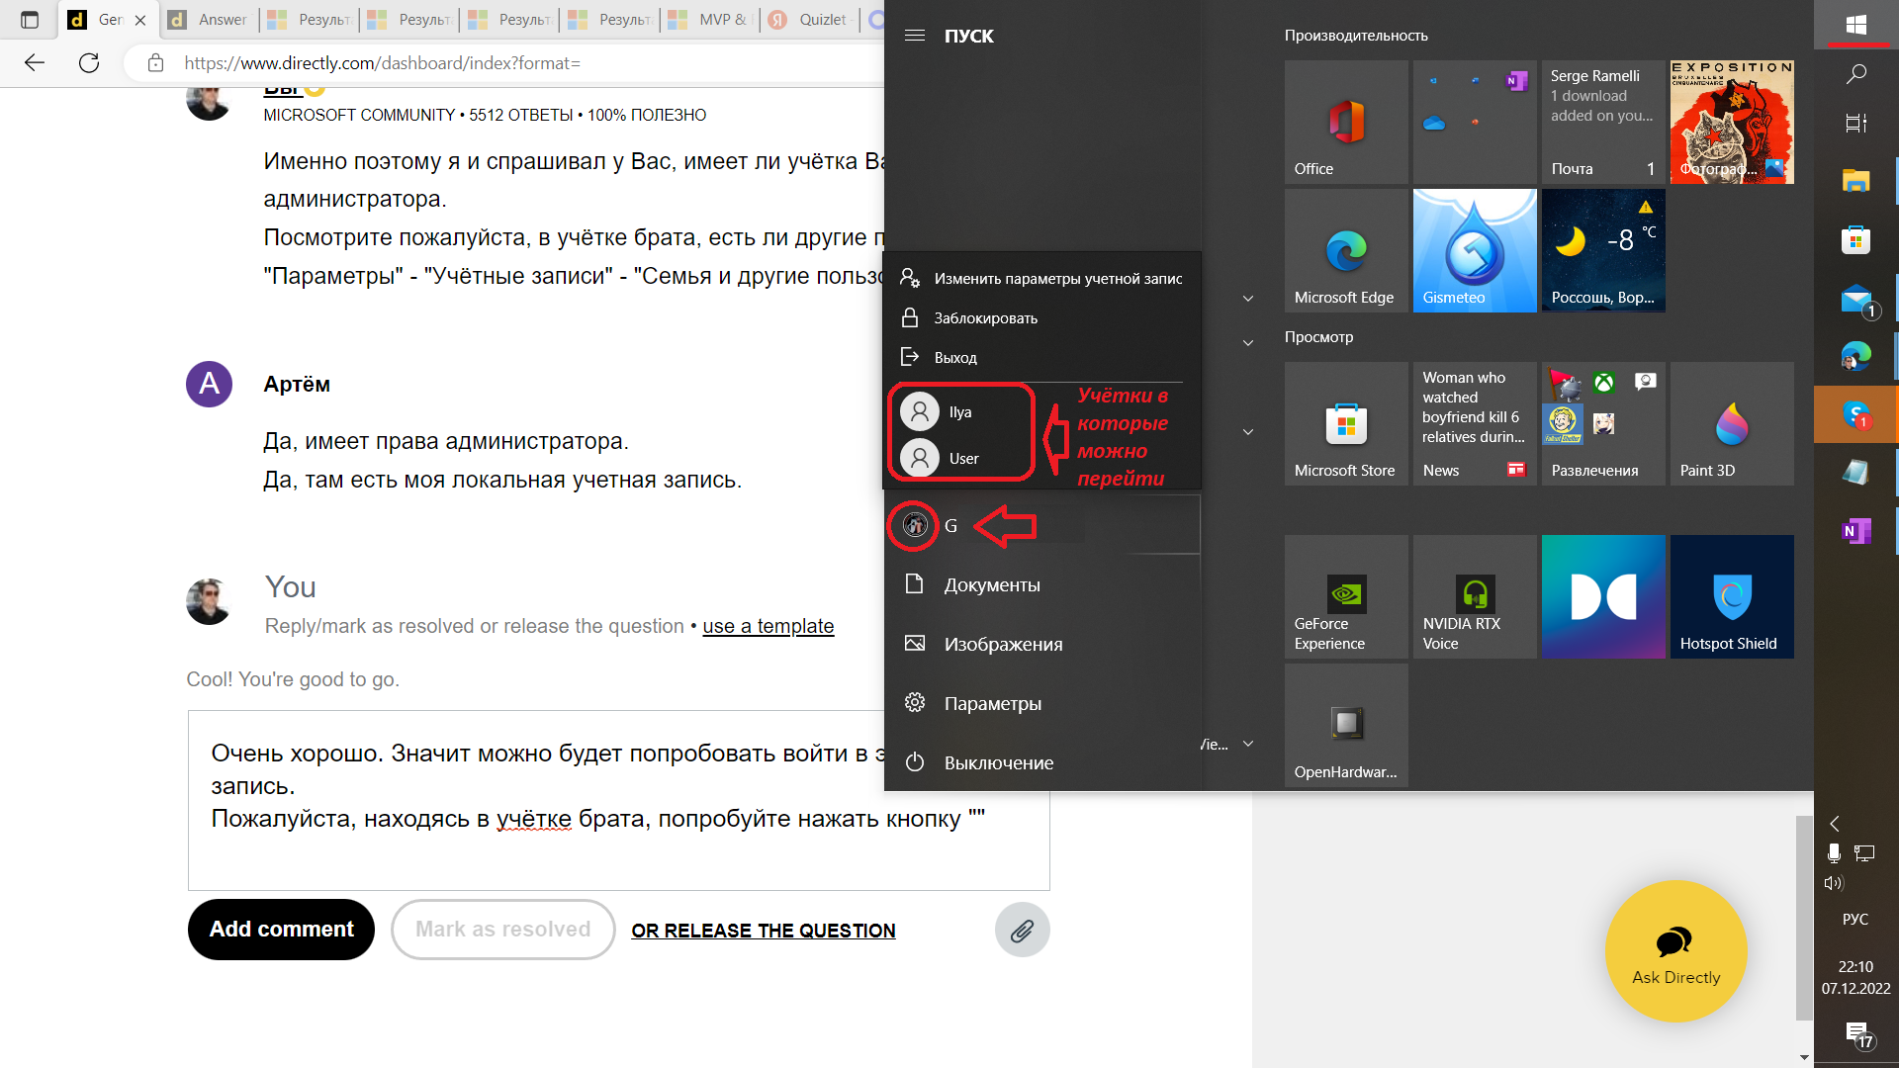
Task: Click the current user account G
Action: pos(1042,525)
